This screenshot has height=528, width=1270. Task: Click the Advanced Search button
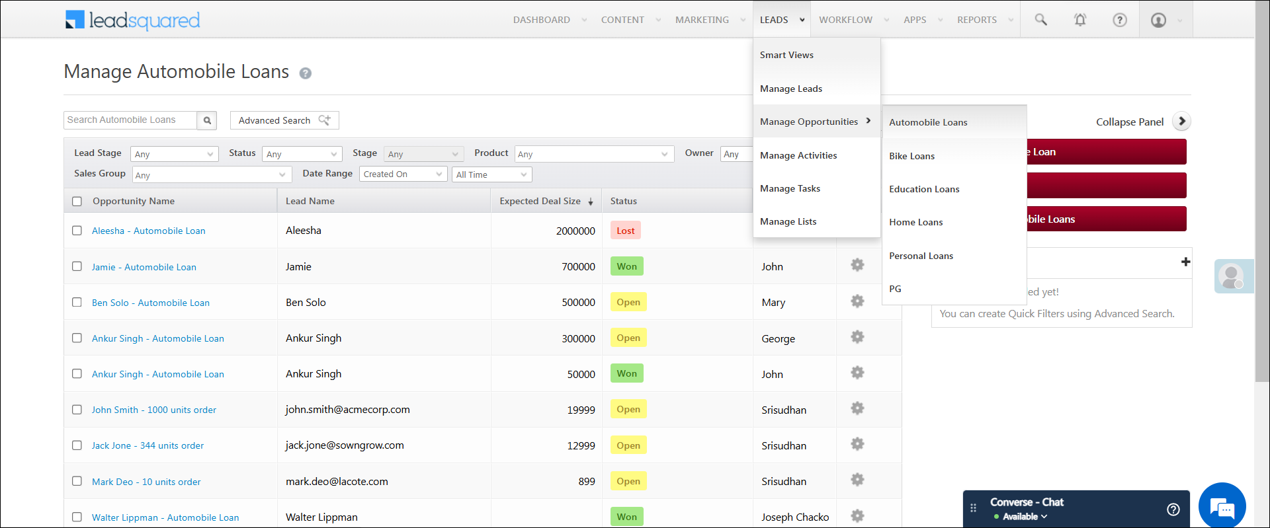[284, 120]
